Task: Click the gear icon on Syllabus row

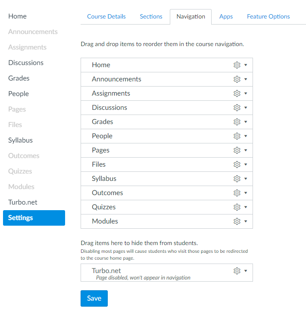Action: point(237,179)
